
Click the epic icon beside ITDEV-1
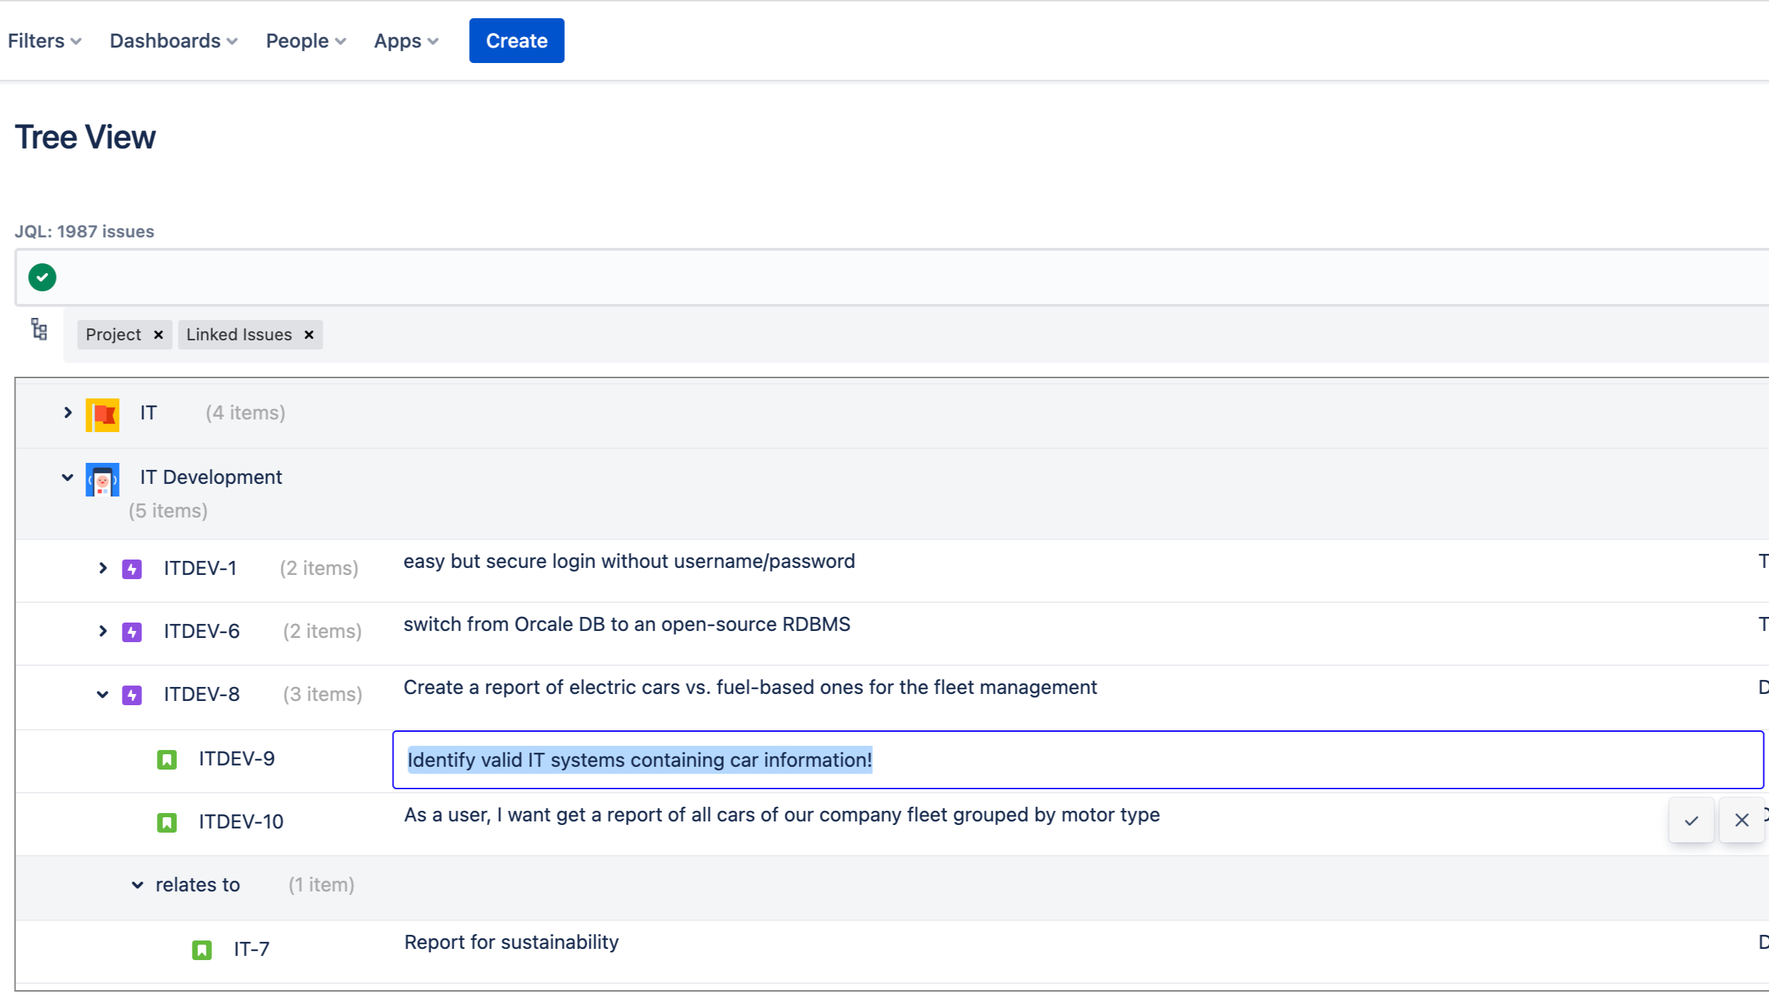pyautogui.click(x=132, y=569)
